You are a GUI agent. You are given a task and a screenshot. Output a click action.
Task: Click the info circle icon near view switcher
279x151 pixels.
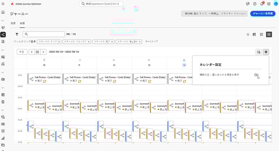point(248,35)
